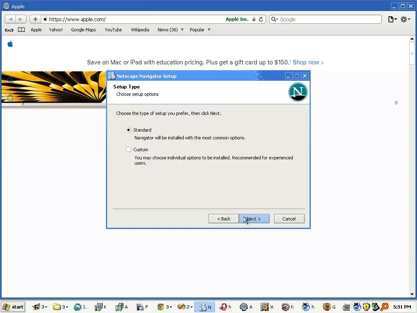This screenshot has height=313, width=417.
Task: Click the taskbar item labeled I.
Action: click(x=80, y=307)
